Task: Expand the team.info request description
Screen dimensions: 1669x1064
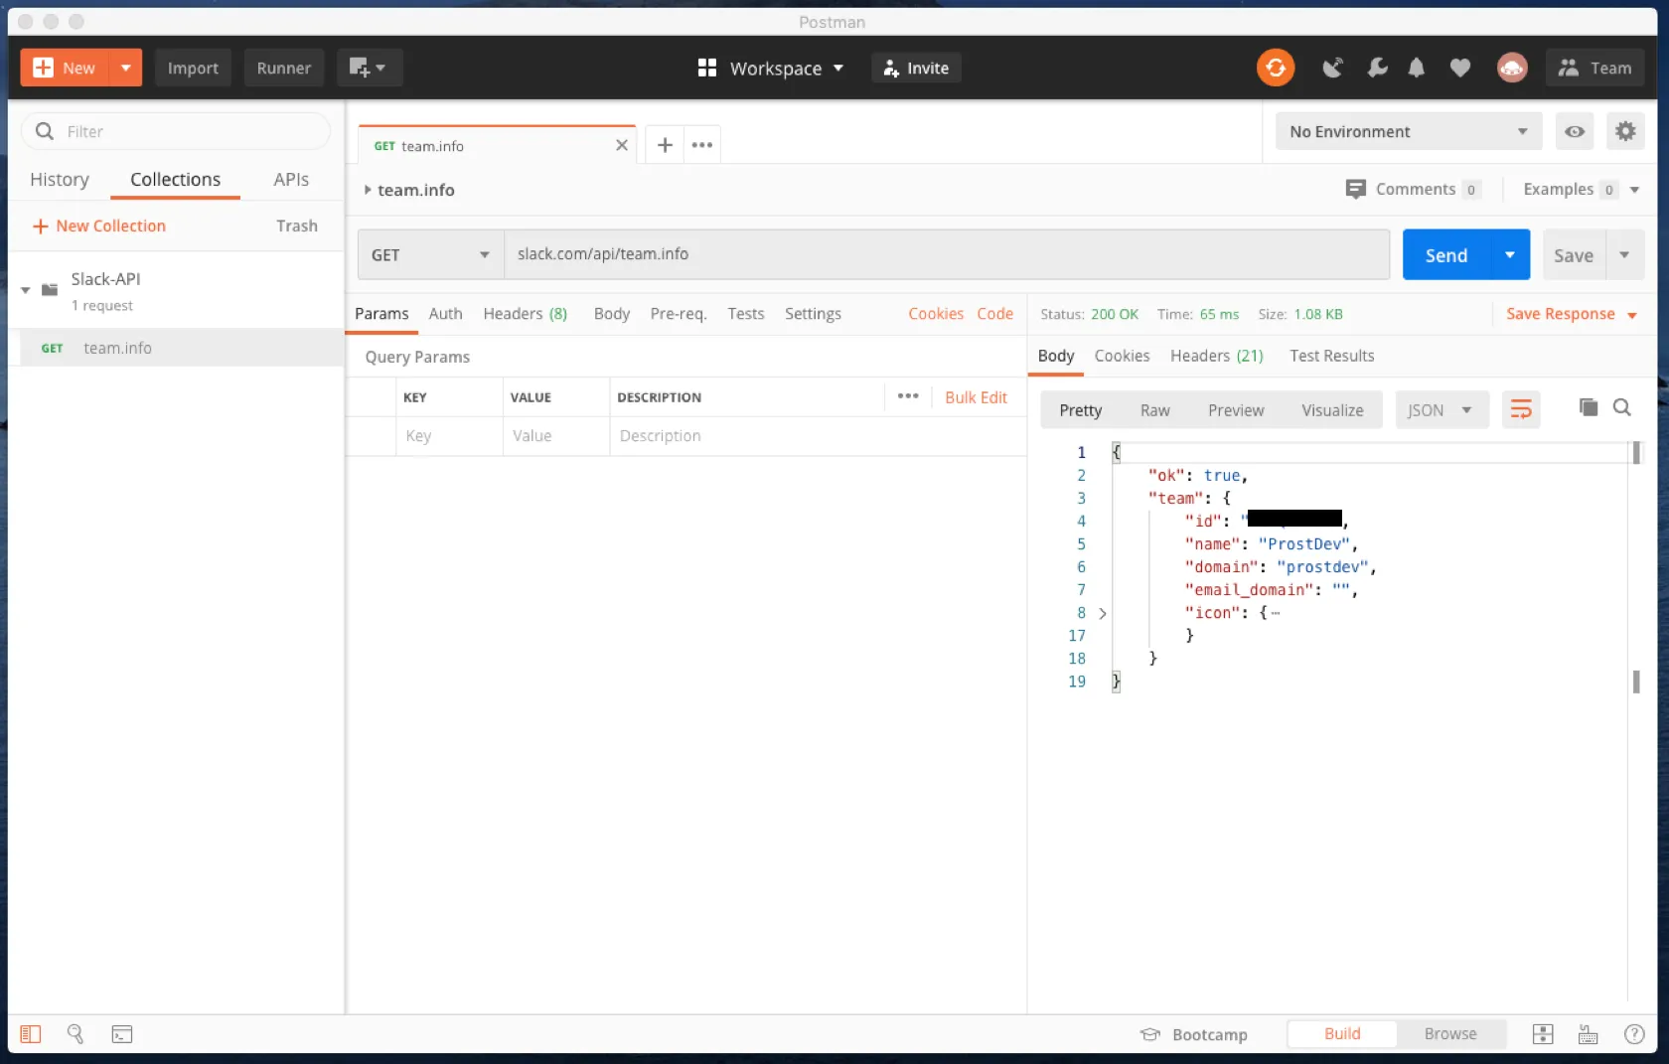Action: click(x=368, y=190)
